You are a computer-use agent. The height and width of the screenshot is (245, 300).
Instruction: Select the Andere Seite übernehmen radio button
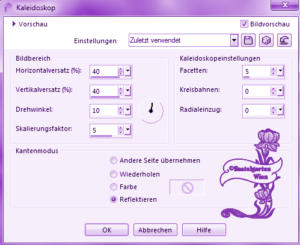tap(114, 160)
